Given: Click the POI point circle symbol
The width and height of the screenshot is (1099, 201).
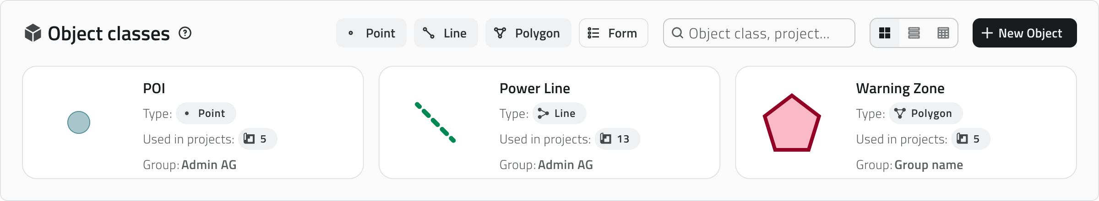Looking at the screenshot, I should (79, 122).
